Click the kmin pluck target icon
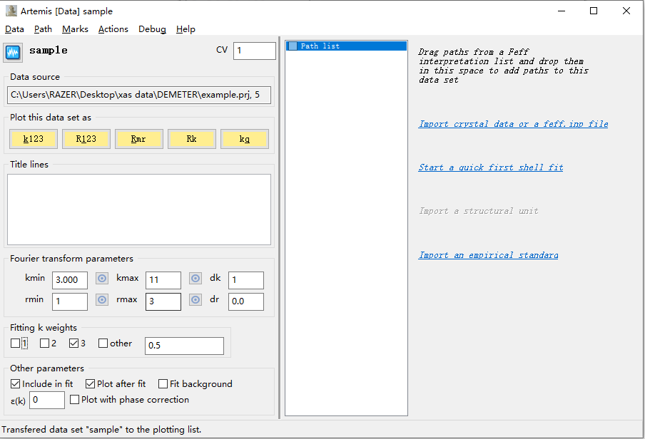The width and height of the screenshot is (645, 439). pos(102,278)
